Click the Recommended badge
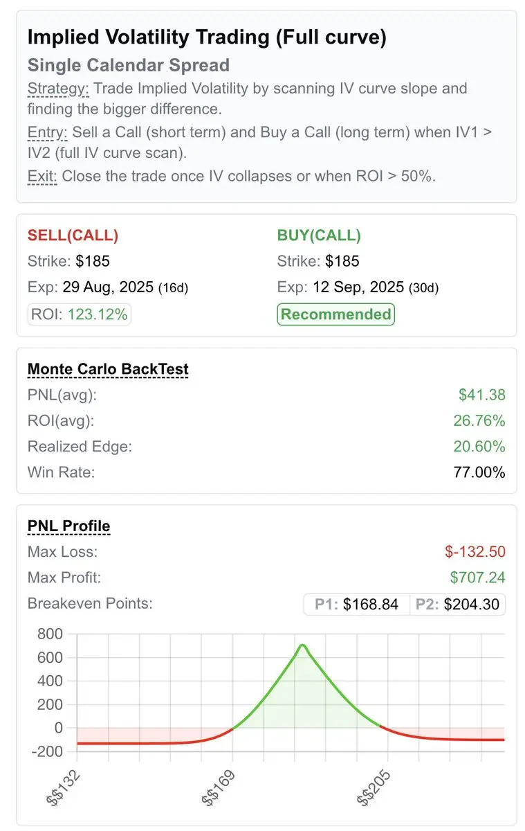The height and width of the screenshot is (831, 525). [x=335, y=314]
